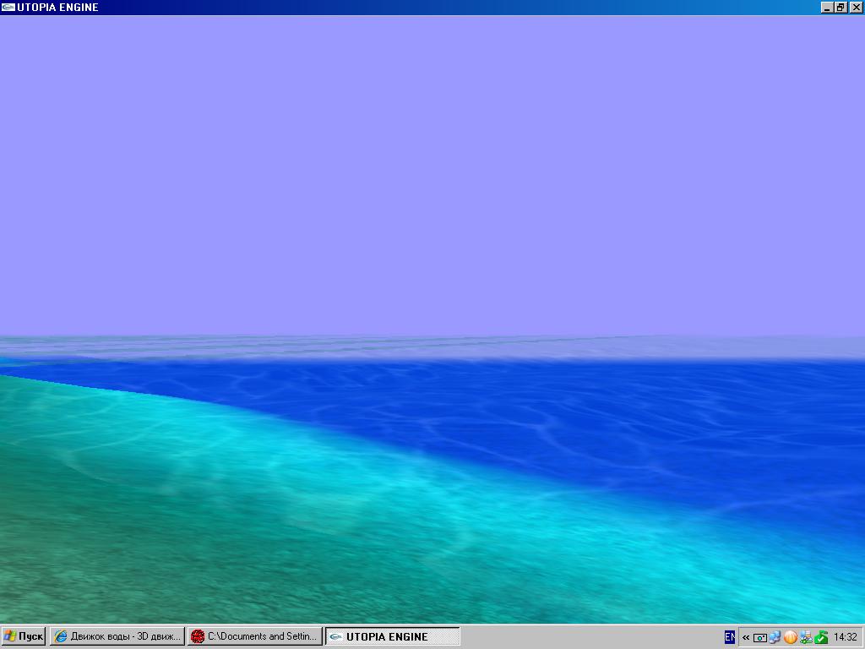Open the blue network computers tray icon
This screenshot has width=865, height=649.
click(775, 637)
